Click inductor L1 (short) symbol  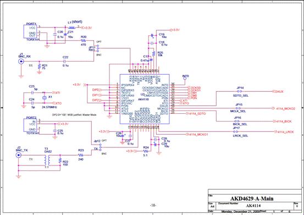point(71,27)
